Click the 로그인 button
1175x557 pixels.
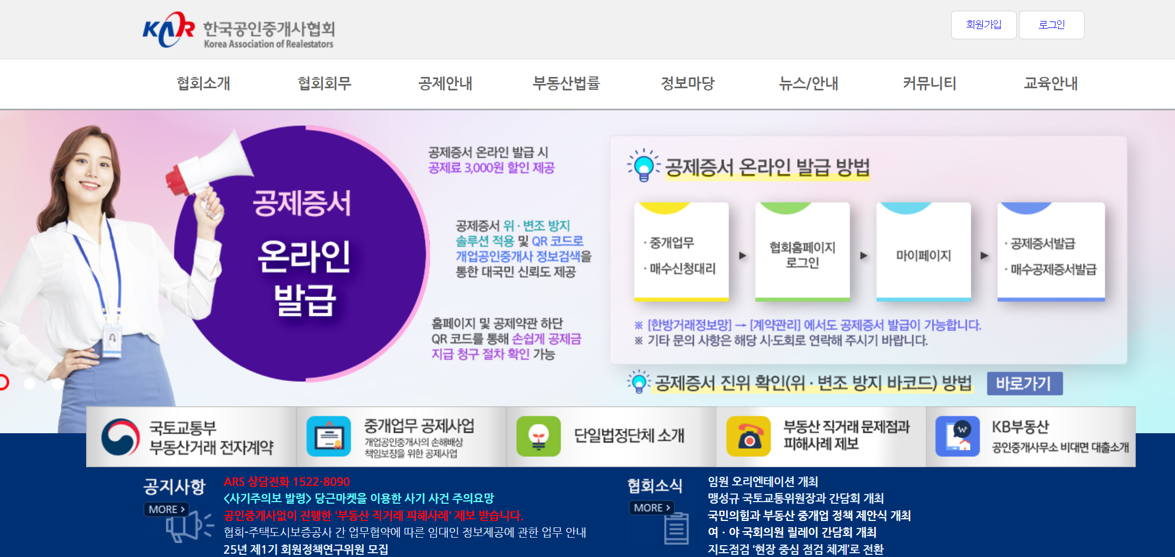click(1051, 25)
